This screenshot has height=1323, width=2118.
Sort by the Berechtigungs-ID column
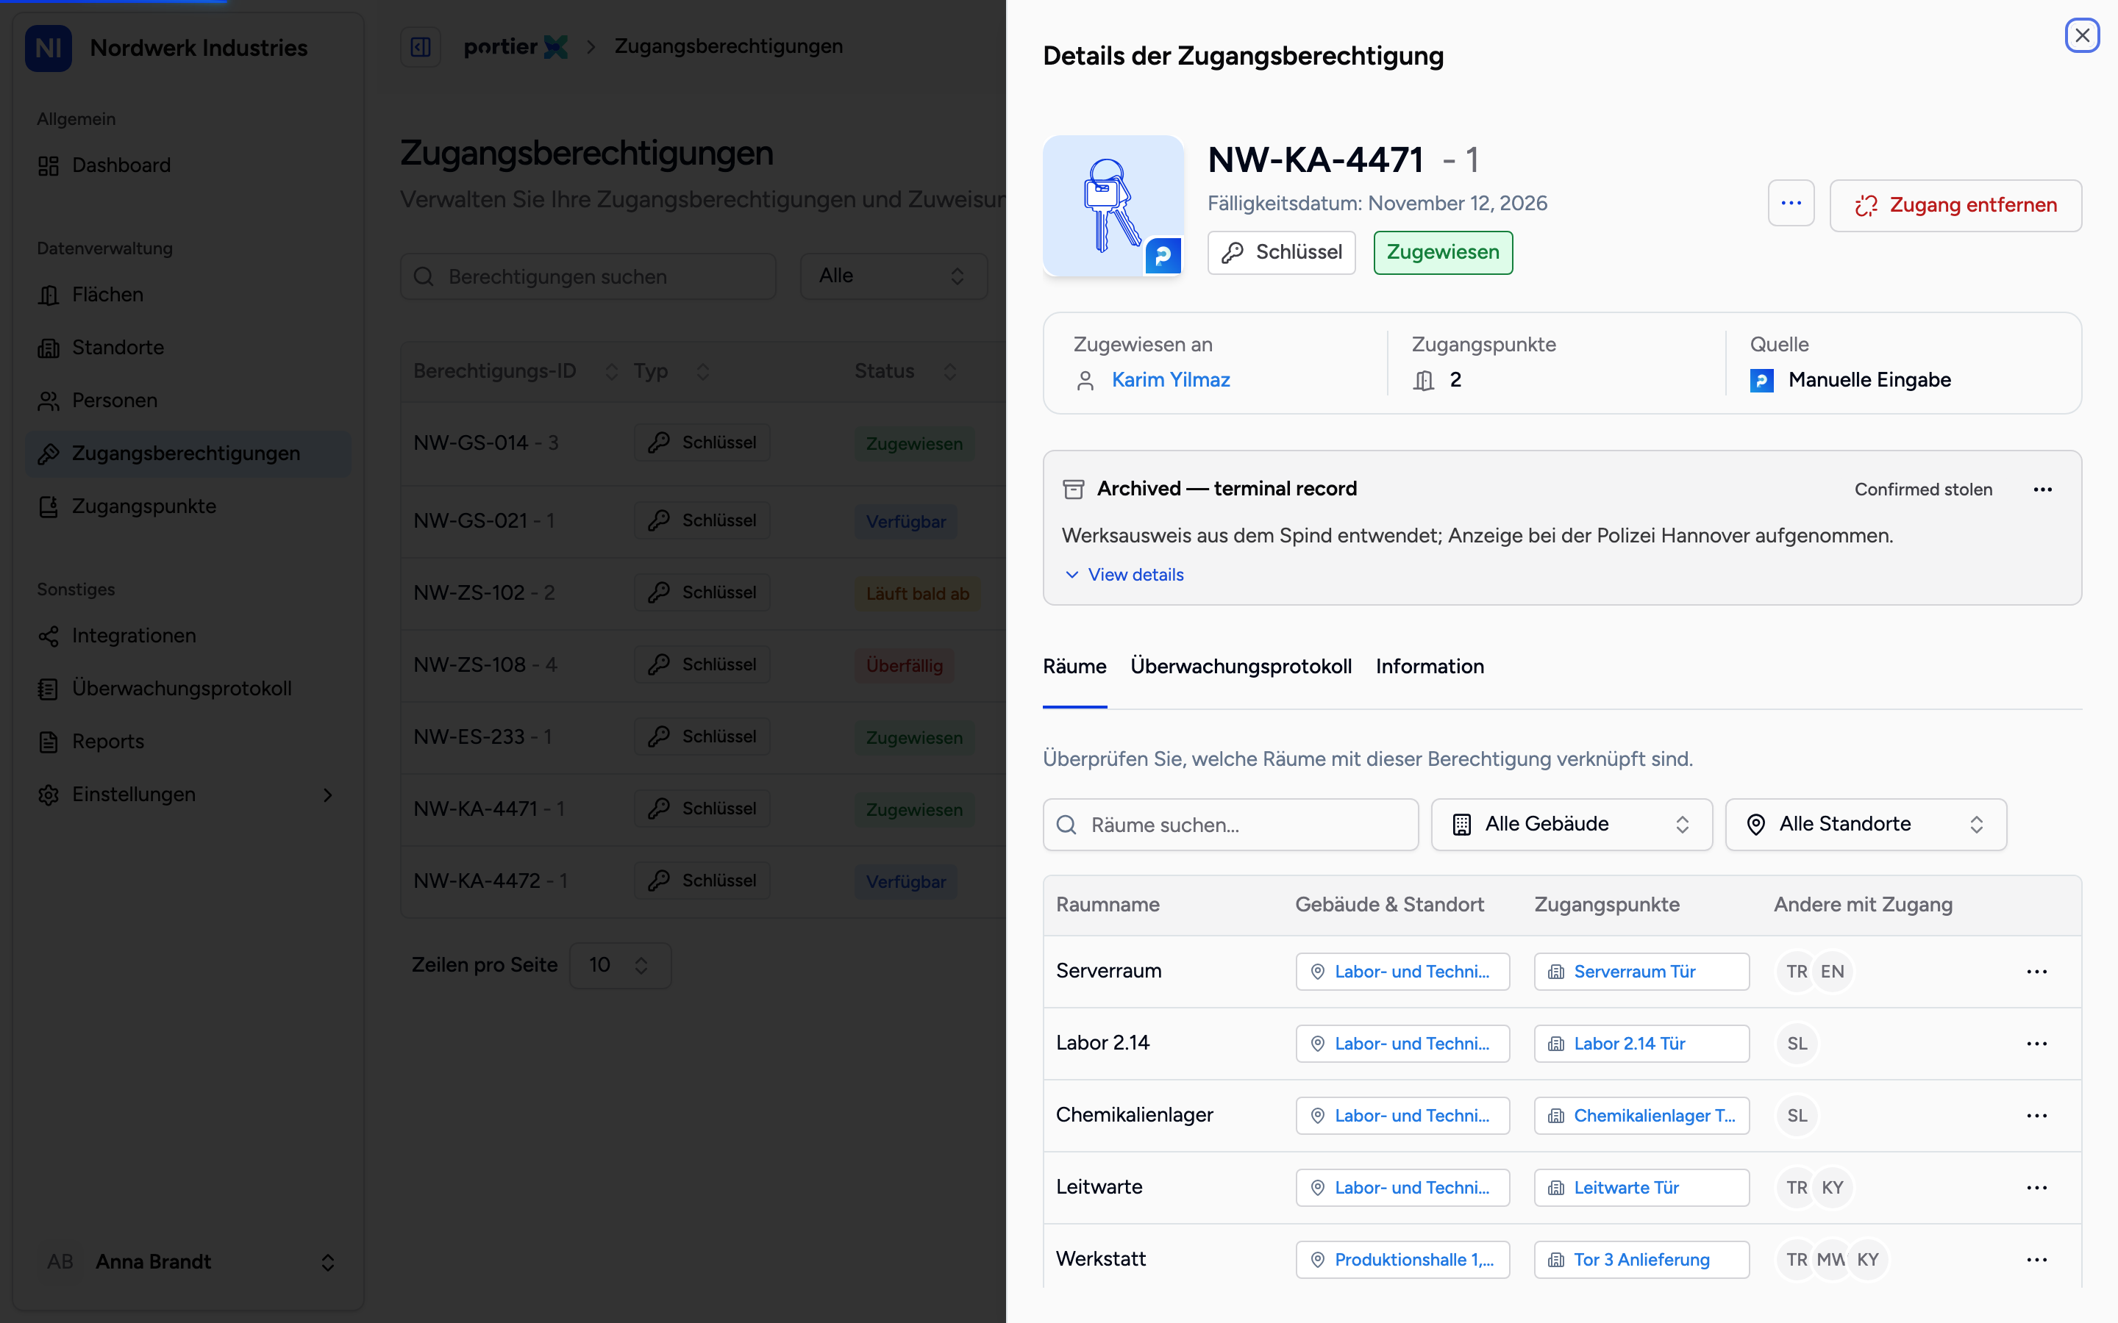[x=515, y=371]
